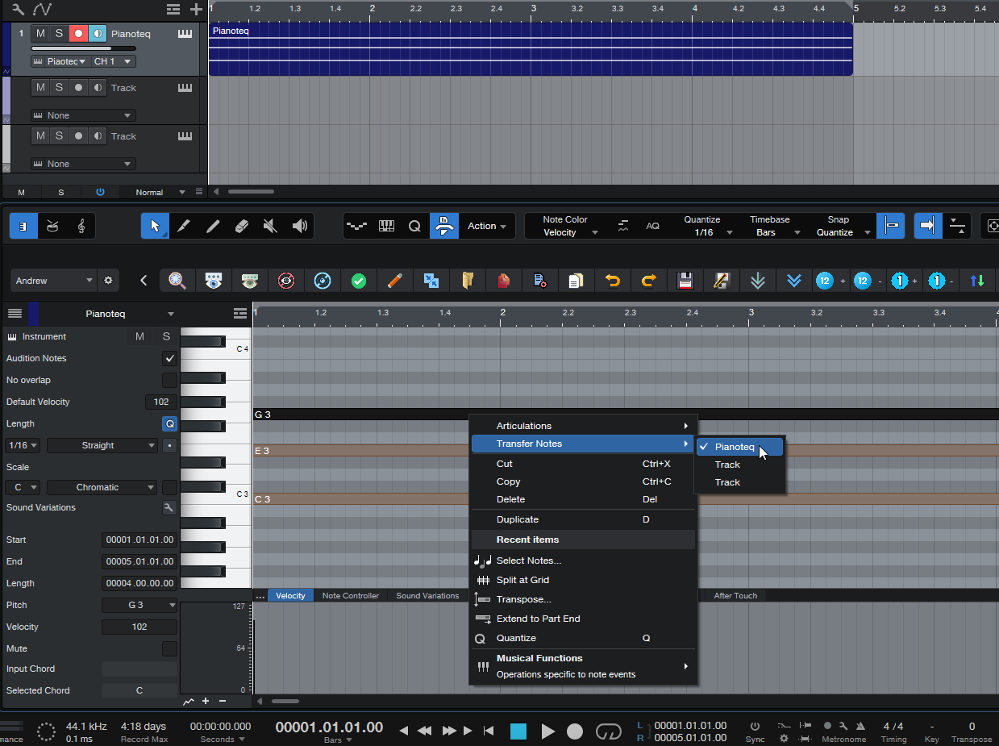The width and height of the screenshot is (999, 746).
Task: Select the Mute tool icon
Action: point(271,227)
